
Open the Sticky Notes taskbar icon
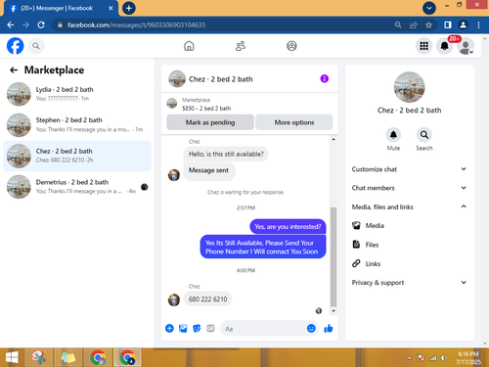(68, 357)
